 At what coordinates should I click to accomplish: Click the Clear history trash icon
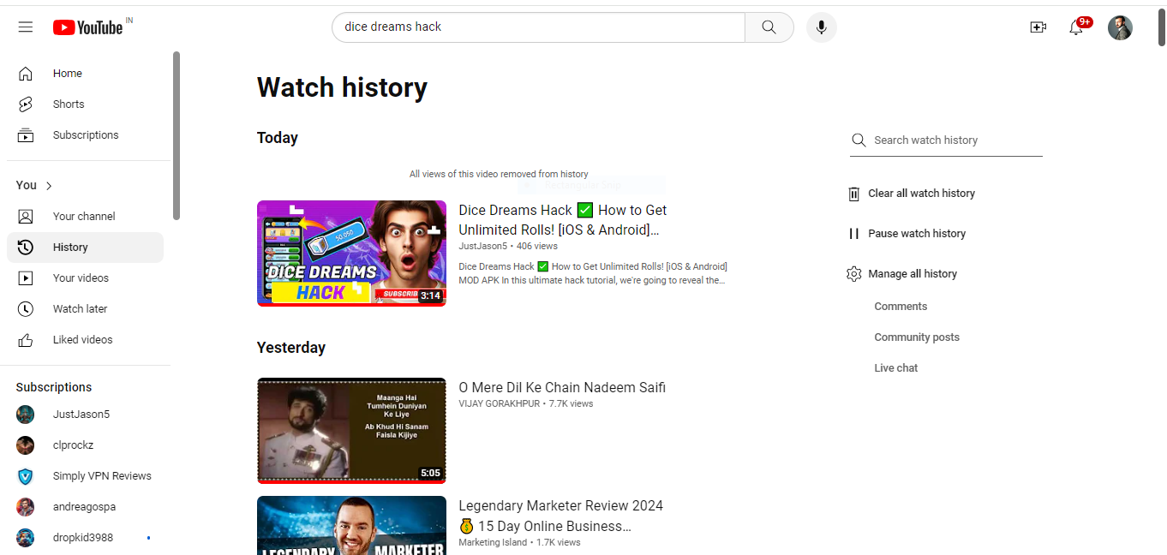pos(853,194)
